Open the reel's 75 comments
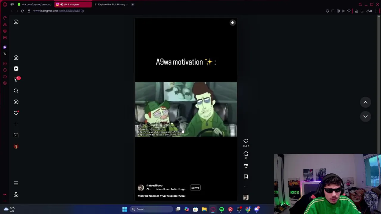381x214 pixels. [246, 154]
